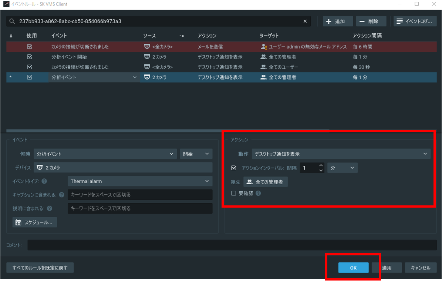This screenshot has height=282, width=442.
Task: Click the camera icon in the 毎 30 秒 row
Action: pyautogui.click(x=147, y=67)
